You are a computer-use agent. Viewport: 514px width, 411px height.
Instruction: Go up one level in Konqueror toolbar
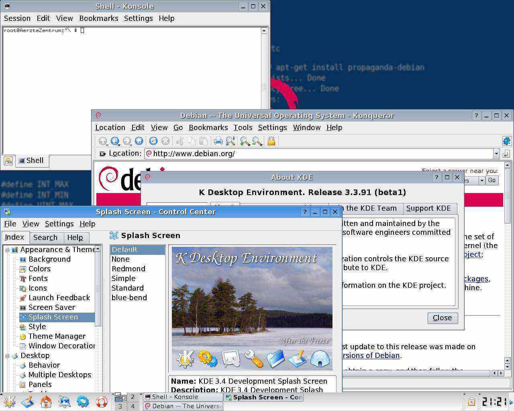(x=103, y=141)
